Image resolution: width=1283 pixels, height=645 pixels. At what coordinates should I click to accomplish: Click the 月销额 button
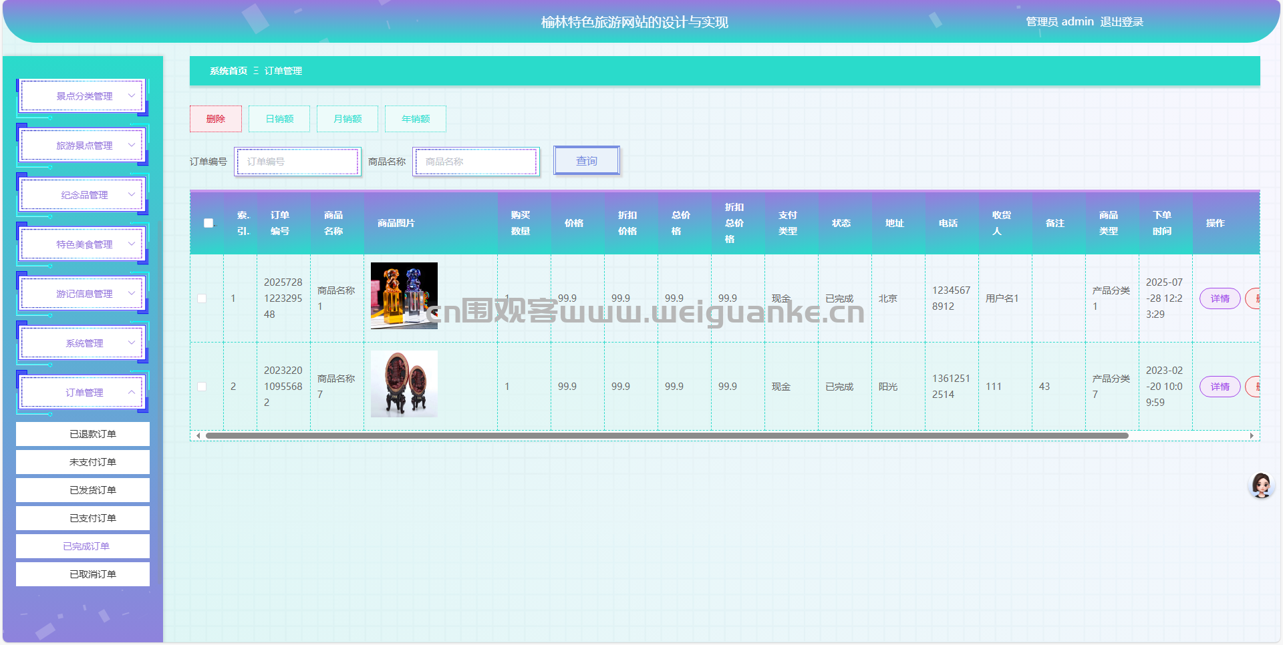pyautogui.click(x=347, y=119)
